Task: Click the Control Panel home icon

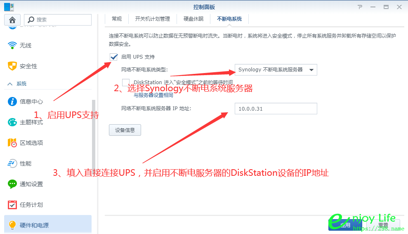Action: pyautogui.click(x=12, y=20)
